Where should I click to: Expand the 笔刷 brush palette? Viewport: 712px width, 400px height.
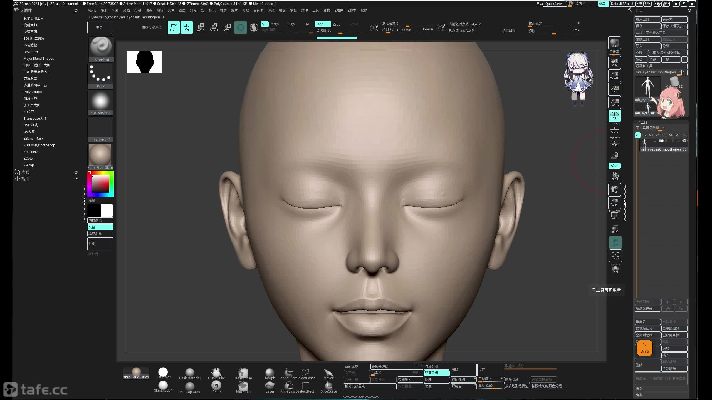point(25,179)
